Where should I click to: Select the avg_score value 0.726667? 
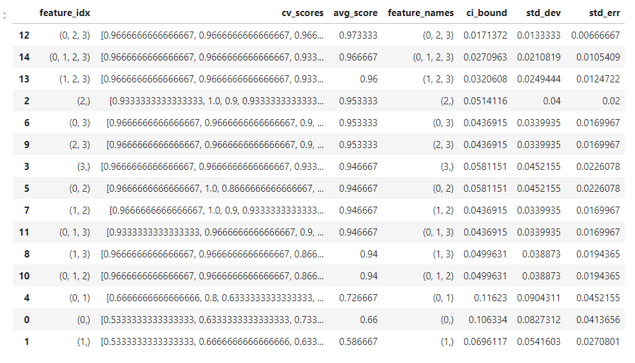pos(358,297)
